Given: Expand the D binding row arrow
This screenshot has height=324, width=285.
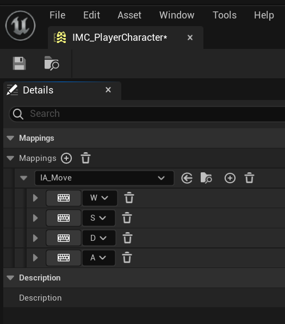Looking at the screenshot, I should (x=35, y=238).
